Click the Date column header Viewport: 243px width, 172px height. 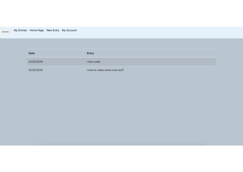click(x=32, y=53)
